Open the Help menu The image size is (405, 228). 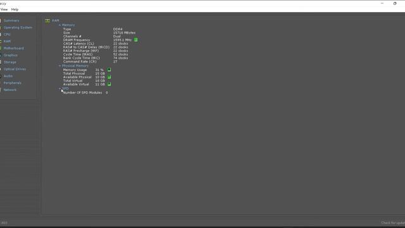point(15,9)
